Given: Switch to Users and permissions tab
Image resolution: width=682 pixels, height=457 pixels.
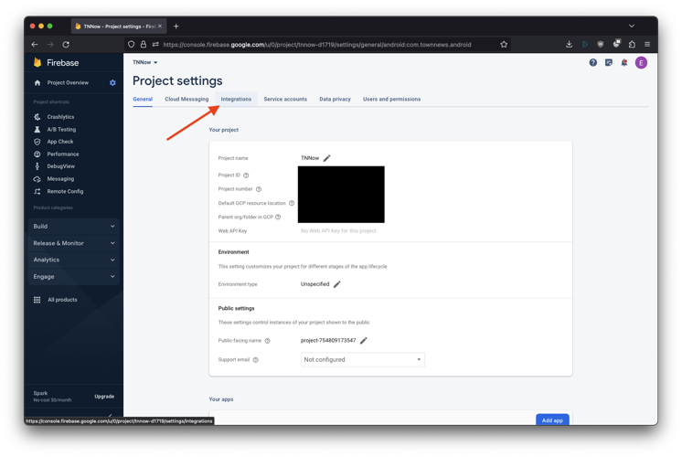Looking at the screenshot, I should [392, 99].
